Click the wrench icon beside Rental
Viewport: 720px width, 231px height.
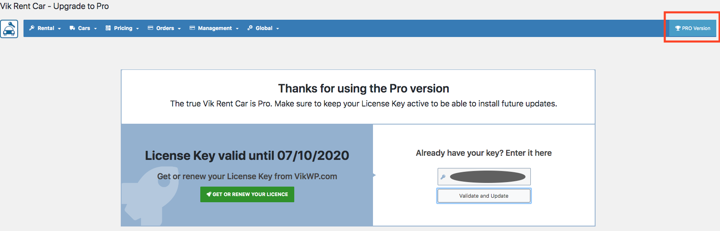pyautogui.click(x=32, y=28)
